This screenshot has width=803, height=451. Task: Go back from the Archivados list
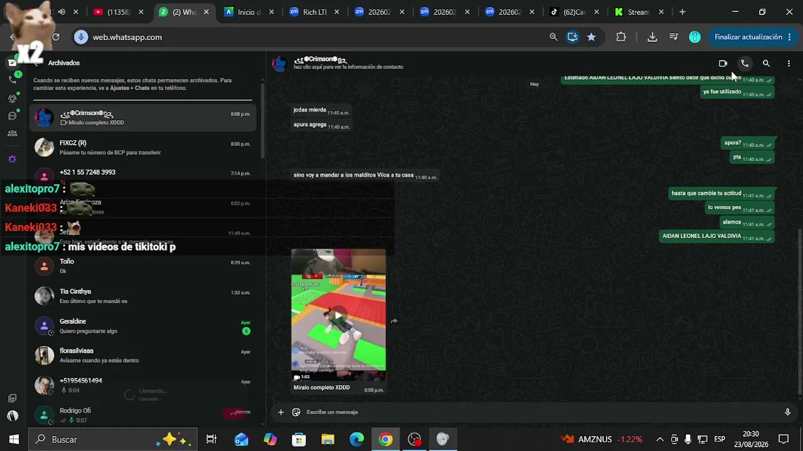pyautogui.click(x=38, y=63)
